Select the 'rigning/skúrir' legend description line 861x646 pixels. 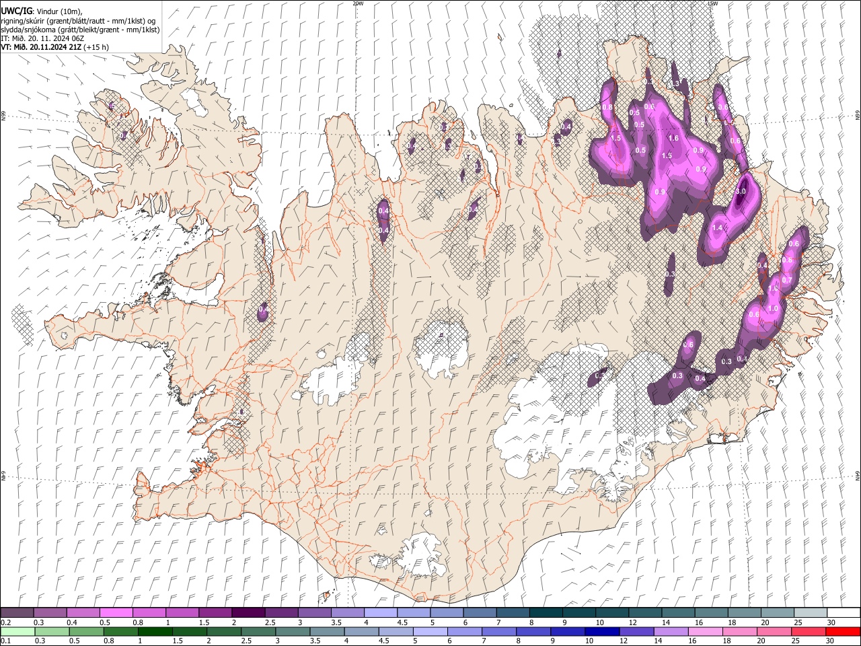[x=79, y=20]
